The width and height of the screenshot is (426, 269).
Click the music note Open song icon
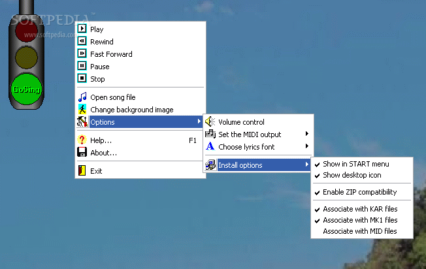[x=82, y=97]
